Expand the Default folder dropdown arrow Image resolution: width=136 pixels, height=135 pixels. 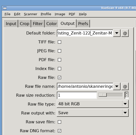[x=117, y=33]
